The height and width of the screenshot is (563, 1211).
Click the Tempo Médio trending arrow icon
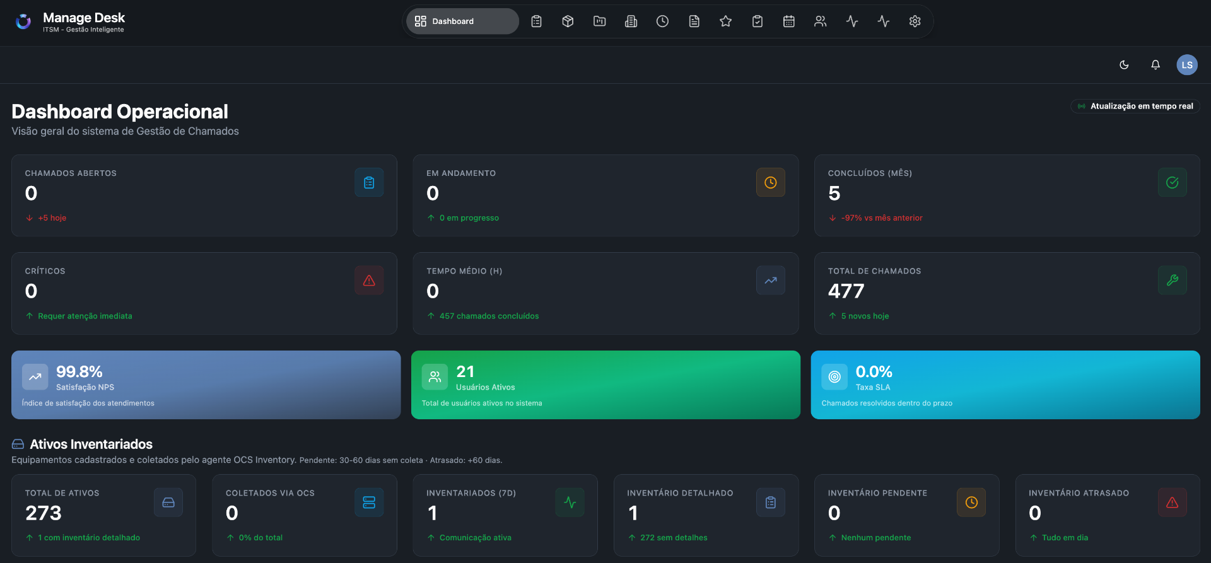point(771,281)
